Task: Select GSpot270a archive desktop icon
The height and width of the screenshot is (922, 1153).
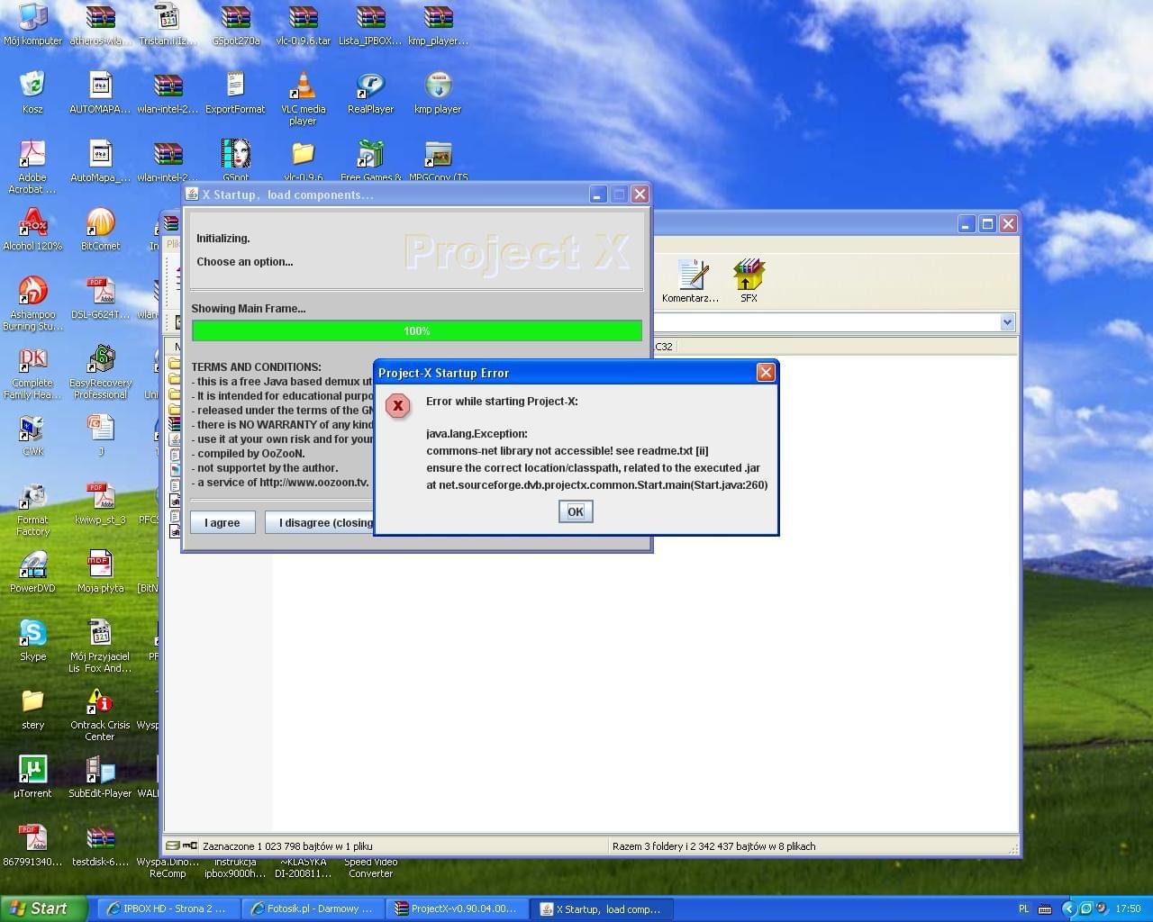Action: click(x=235, y=24)
